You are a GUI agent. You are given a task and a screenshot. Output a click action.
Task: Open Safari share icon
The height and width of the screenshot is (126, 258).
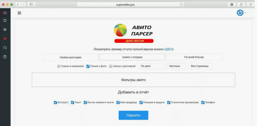[x=241, y=5]
